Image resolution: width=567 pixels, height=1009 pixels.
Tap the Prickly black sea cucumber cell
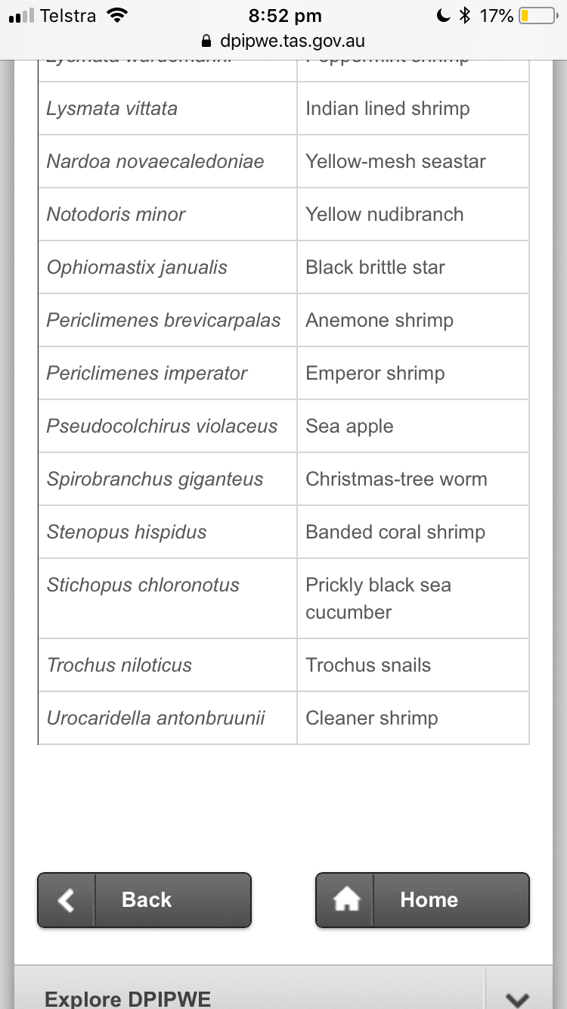tap(413, 598)
